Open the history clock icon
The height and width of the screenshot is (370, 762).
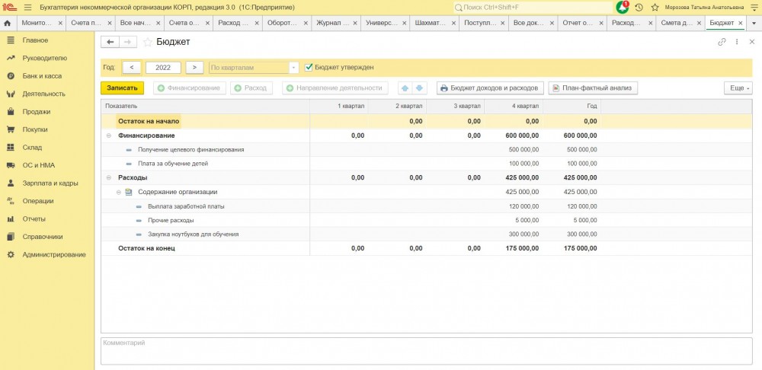(639, 7)
